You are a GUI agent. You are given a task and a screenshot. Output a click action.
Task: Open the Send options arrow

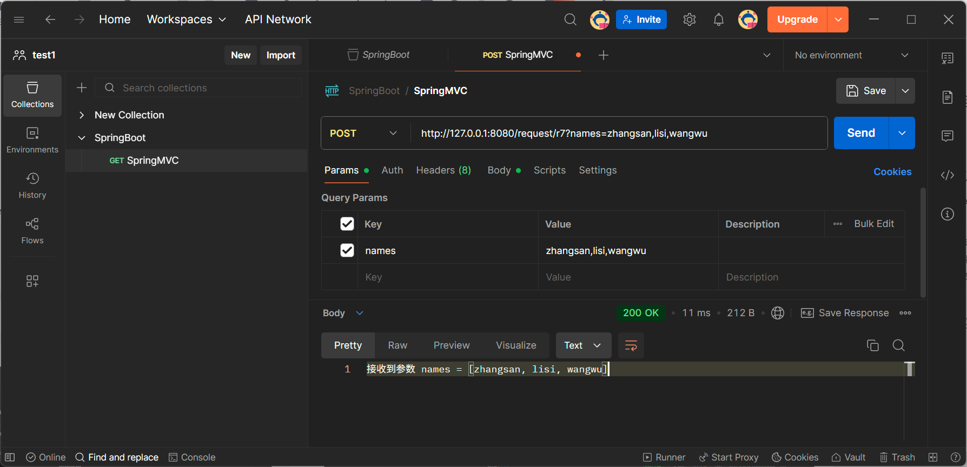click(902, 133)
